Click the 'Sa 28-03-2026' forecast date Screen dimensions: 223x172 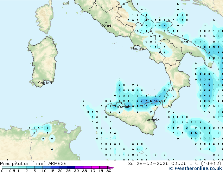pyautogui.click(x=148, y=164)
